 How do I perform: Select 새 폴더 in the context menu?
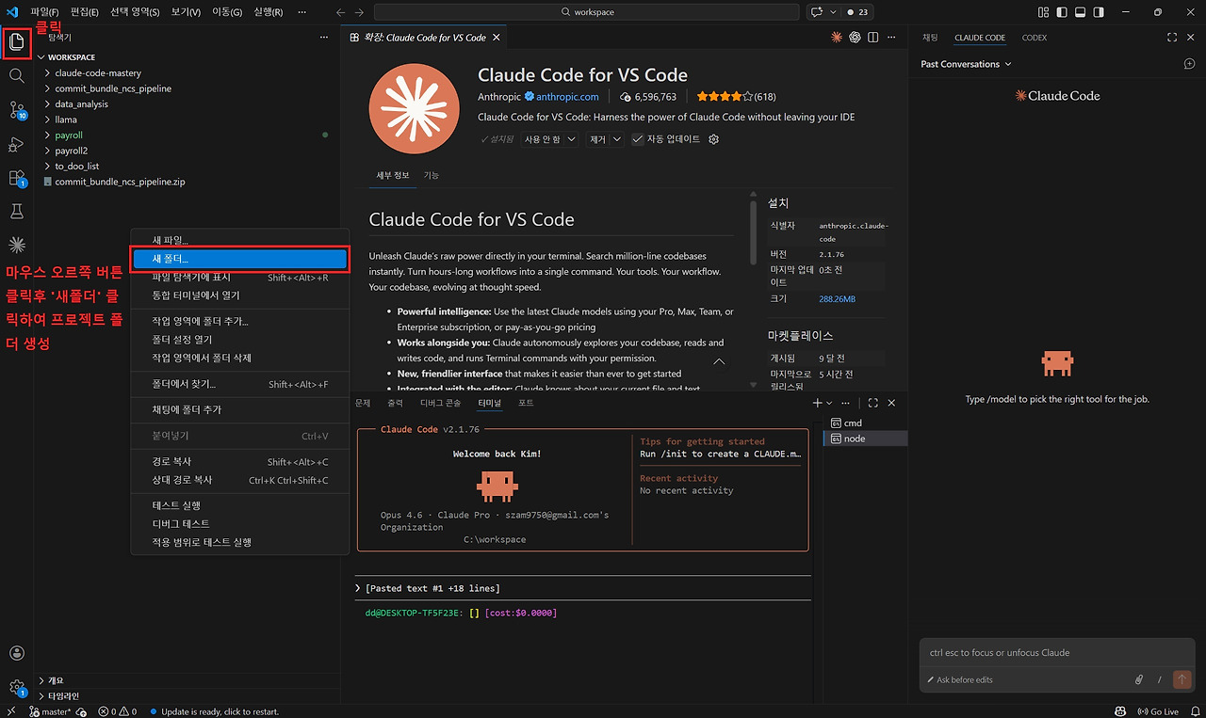(239, 258)
